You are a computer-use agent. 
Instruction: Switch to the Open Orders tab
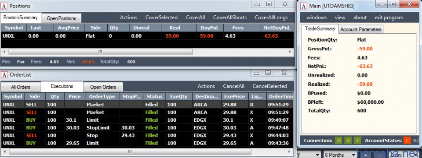tap(103, 87)
